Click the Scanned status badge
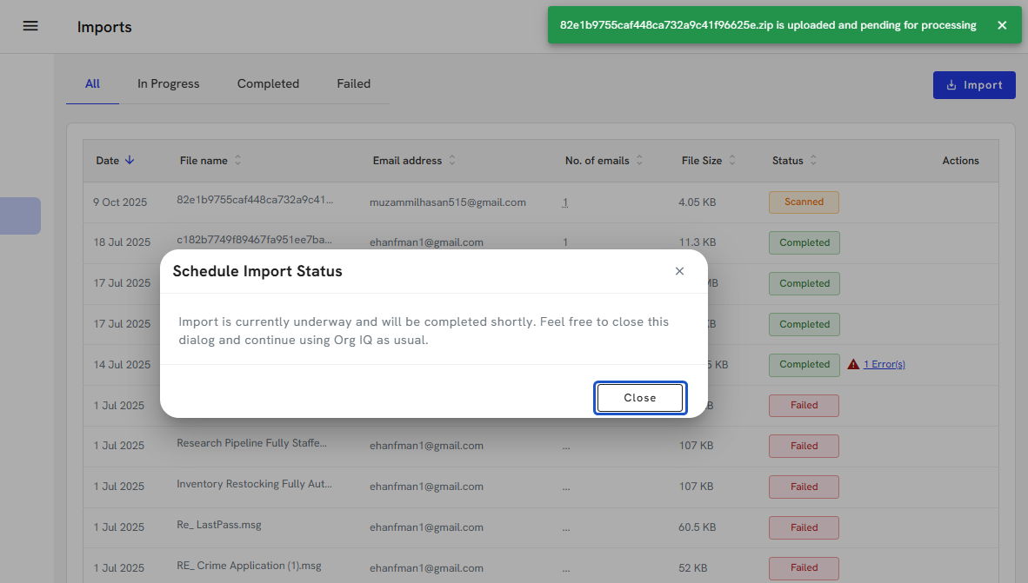Image resolution: width=1028 pixels, height=583 pixels. point(804,202)
